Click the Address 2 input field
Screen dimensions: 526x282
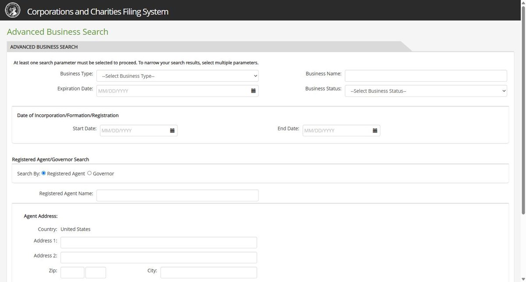click(x=159, y=258)
